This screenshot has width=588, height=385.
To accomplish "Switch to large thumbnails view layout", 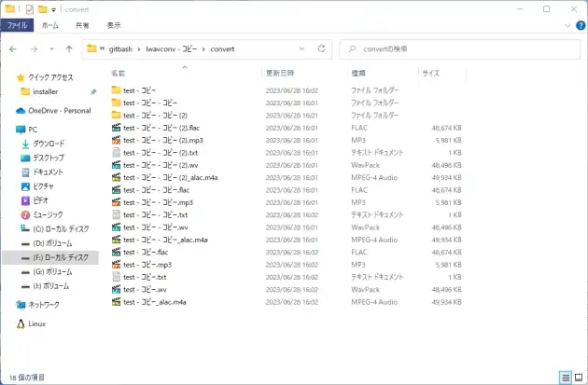I will click(579, 377).
